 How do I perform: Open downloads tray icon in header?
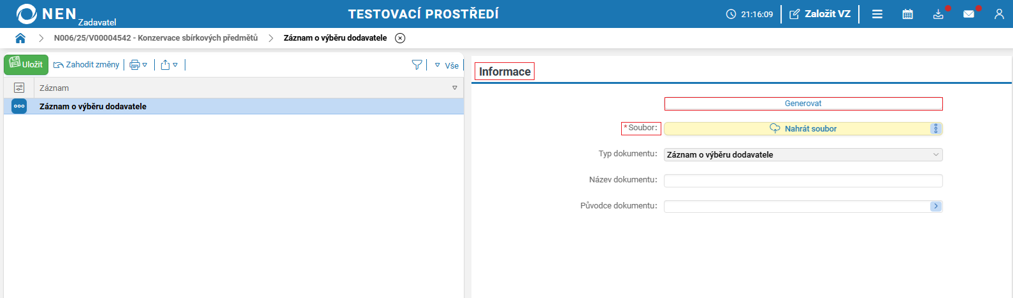point(938,14)
